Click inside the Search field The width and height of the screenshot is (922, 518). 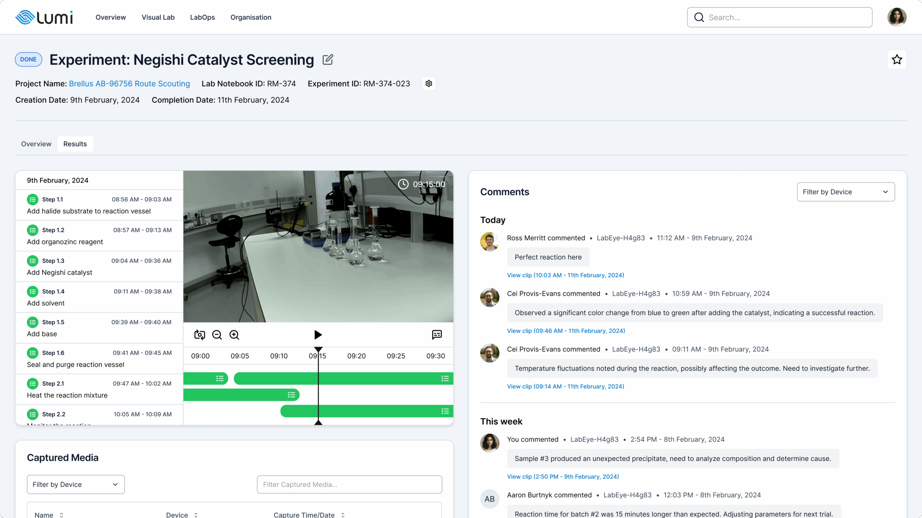pos(779,17)
